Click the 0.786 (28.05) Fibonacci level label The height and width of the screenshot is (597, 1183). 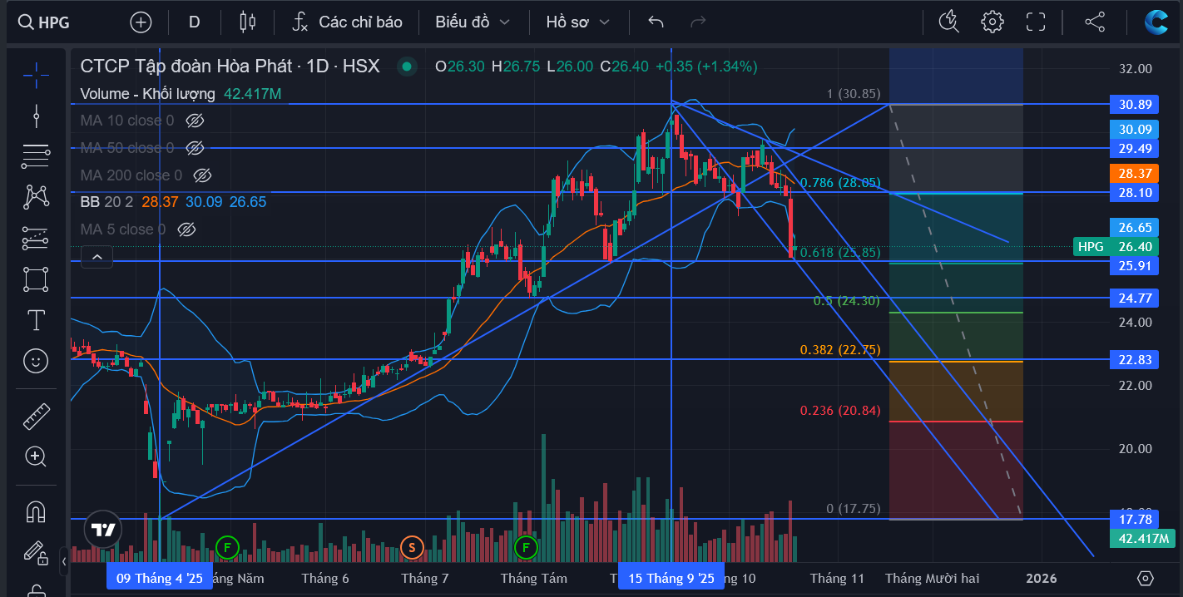tap(839, 182)
